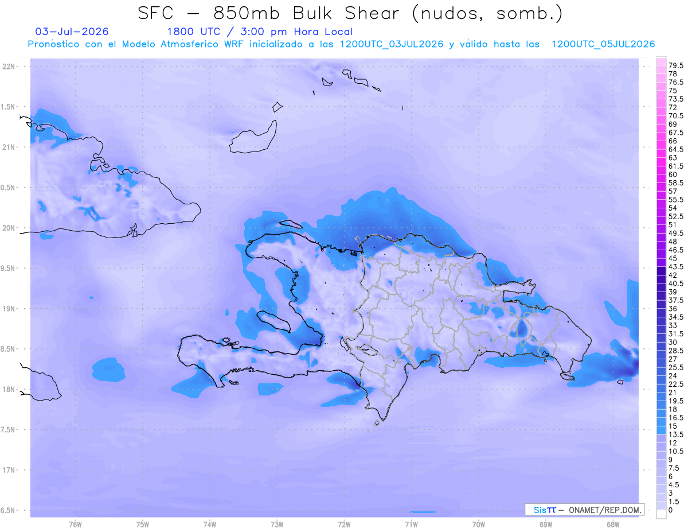Click the legend value "75"

click(x=673, y=91)
